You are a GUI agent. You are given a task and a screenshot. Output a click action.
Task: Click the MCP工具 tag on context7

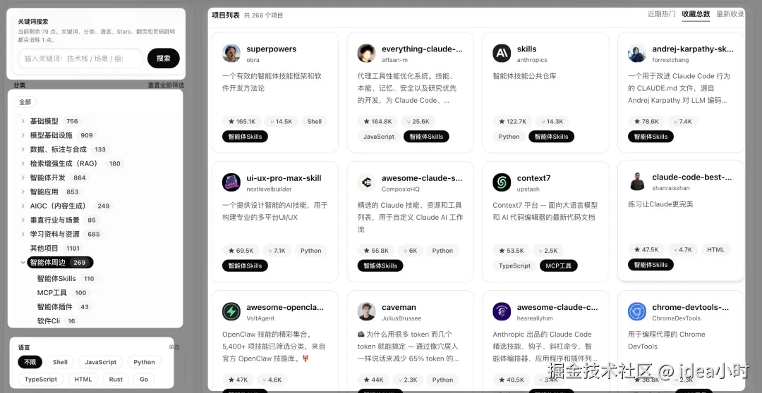point(558,266)
